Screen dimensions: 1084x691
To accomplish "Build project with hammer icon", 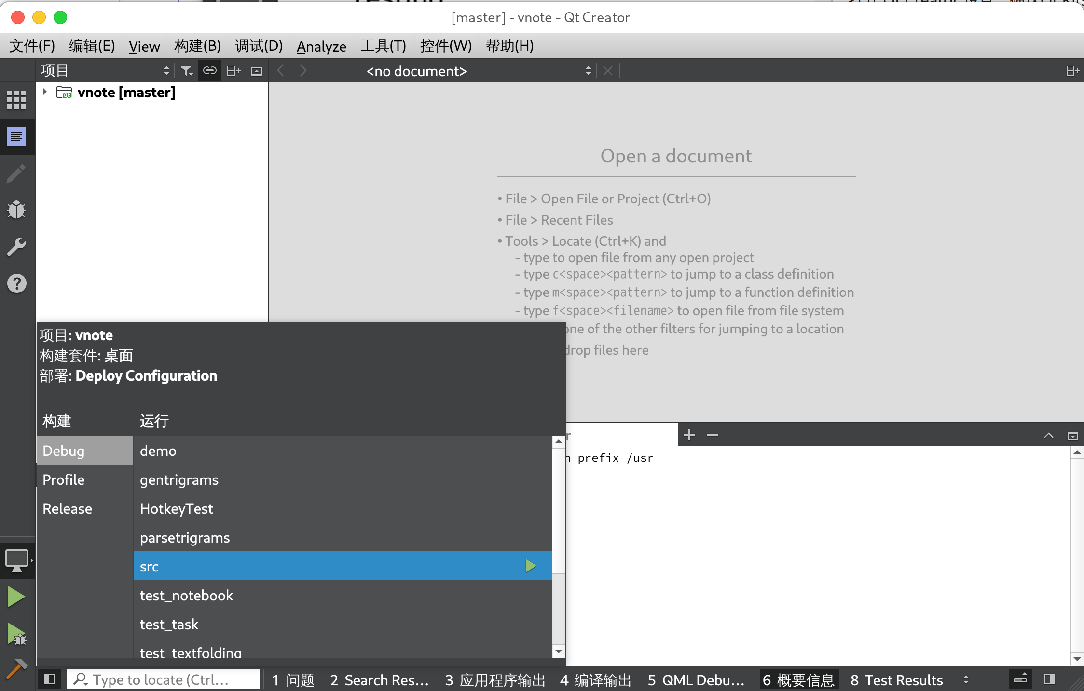I will [x=16, y=669].
